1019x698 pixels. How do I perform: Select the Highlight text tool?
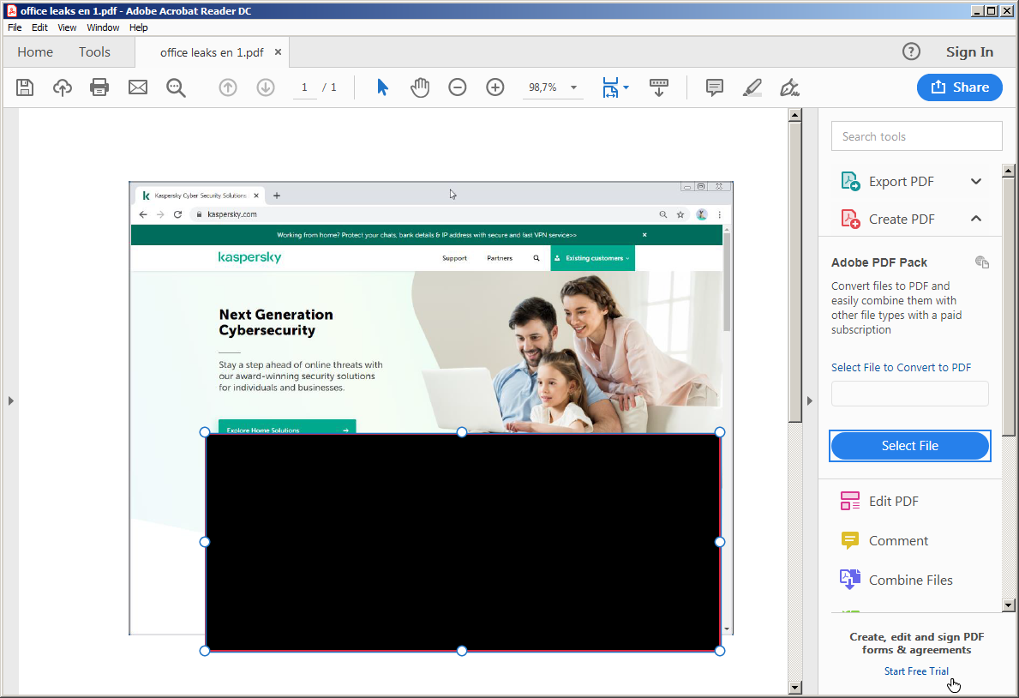click(x=752, y=87)
